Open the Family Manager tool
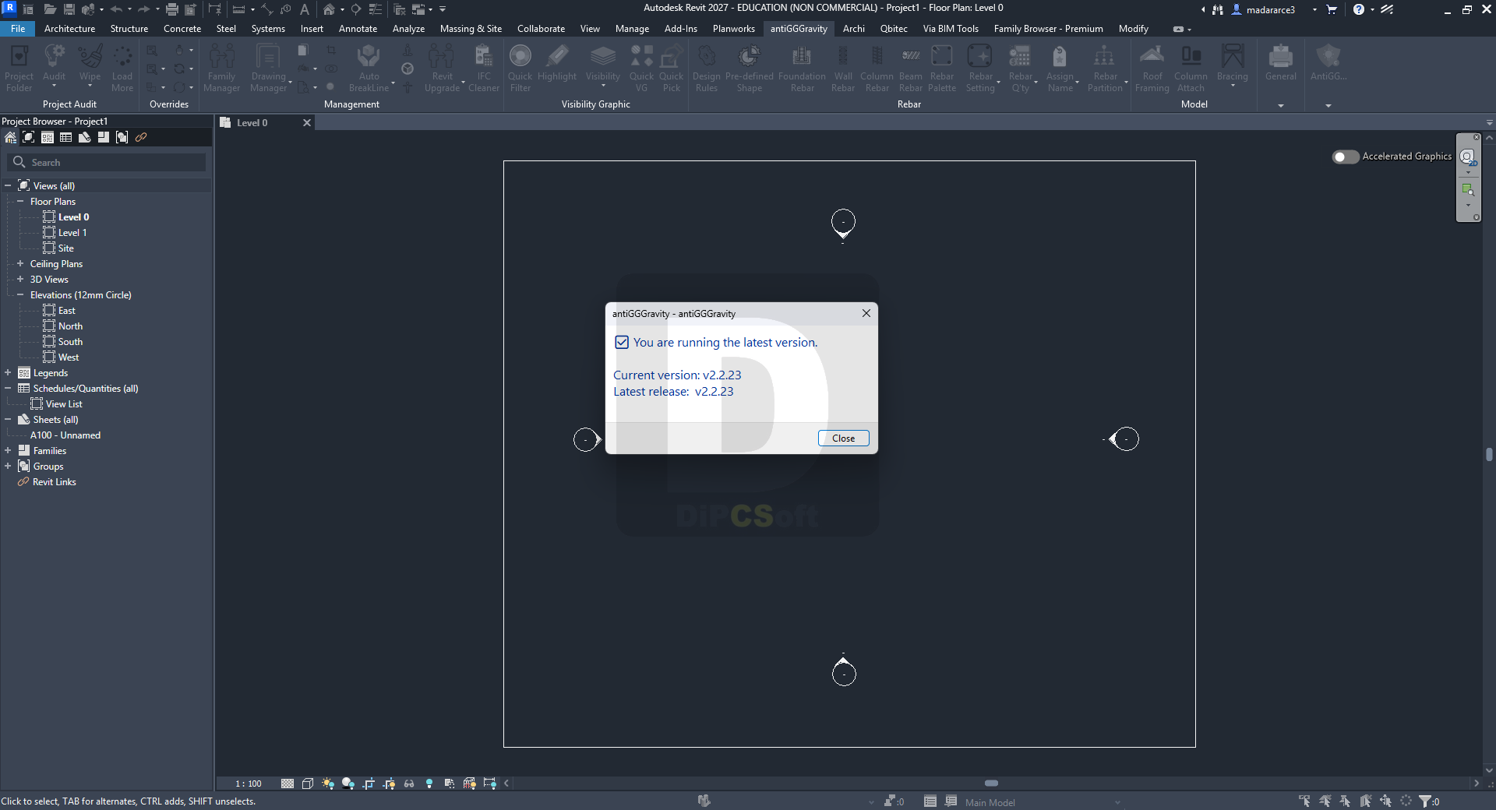 click(x=221, y=68)
